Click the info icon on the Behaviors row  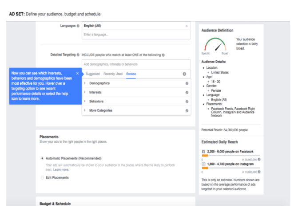coord(187,102)
